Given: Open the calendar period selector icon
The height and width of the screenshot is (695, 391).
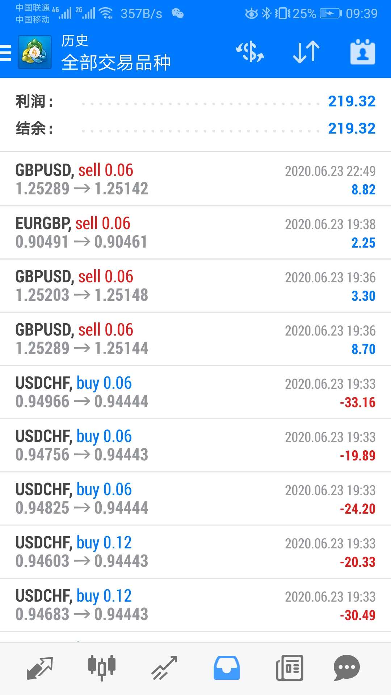Looking at the screenshot, I should point(363,52).
